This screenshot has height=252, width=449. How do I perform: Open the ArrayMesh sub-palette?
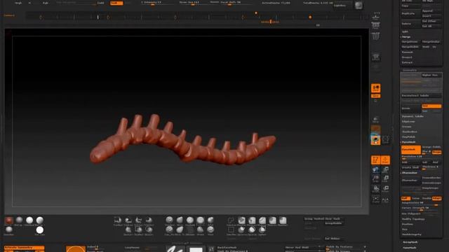[x=410, y=242]
